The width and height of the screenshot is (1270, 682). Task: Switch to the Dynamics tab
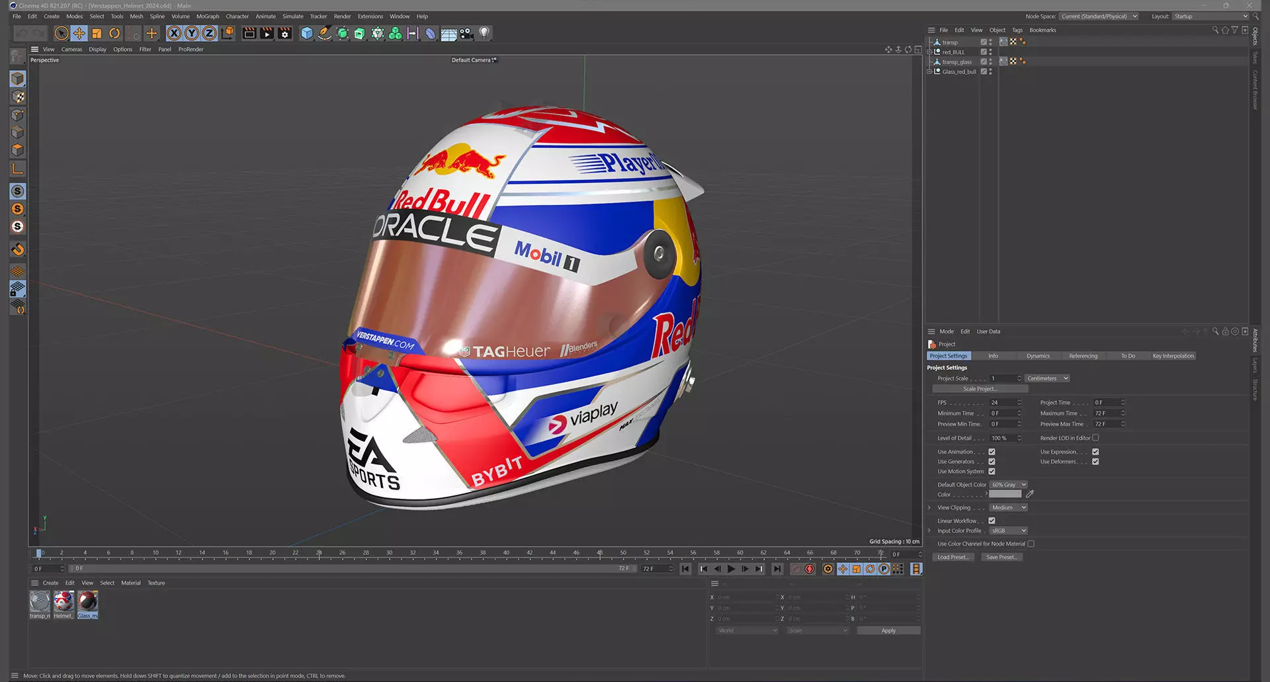click(1038, 356)
